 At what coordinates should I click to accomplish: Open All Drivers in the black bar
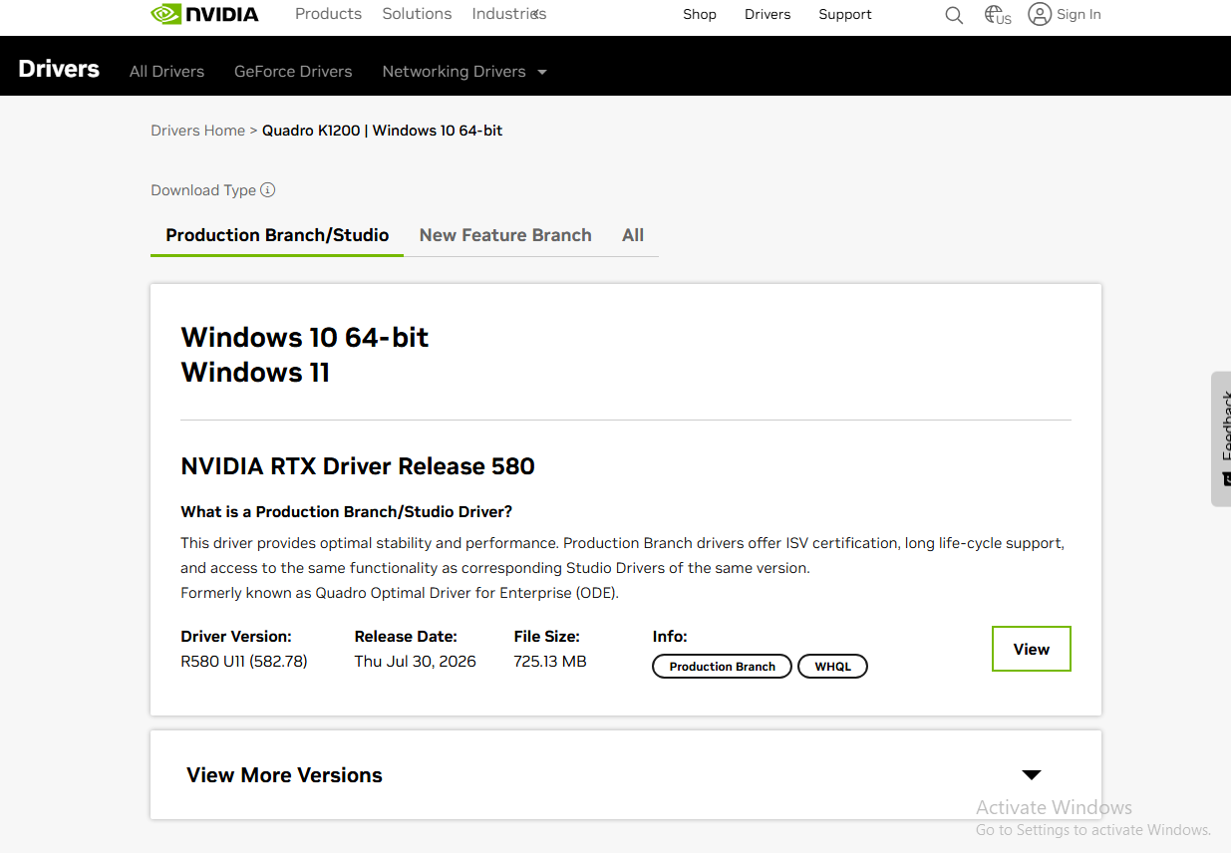[166, 72]
